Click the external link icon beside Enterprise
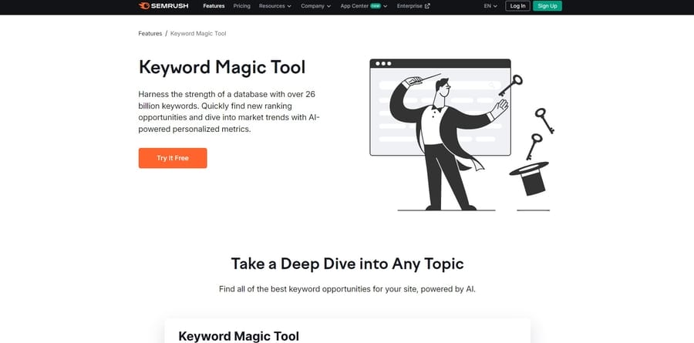This screenshot has height=343, width=694. click(x=427, y=5)
